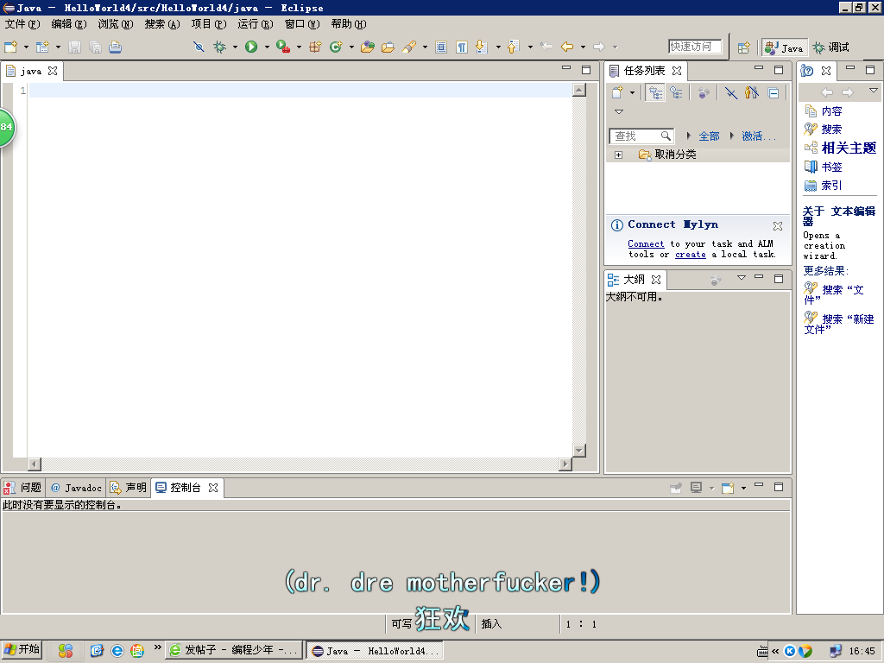The image size is (884, 663).
Task: Click the green Run button in toolbar
Action: [251, 47]
